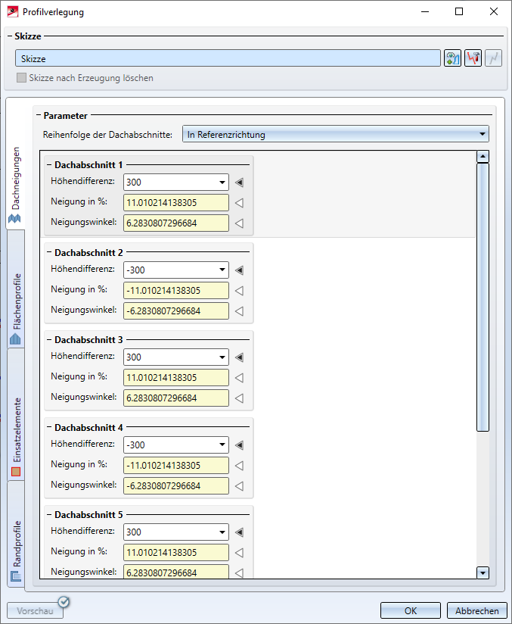Click the triangle beside Dachabschnitt 3 Neigungswinkel
512x624 pixels.
[239, 398]
